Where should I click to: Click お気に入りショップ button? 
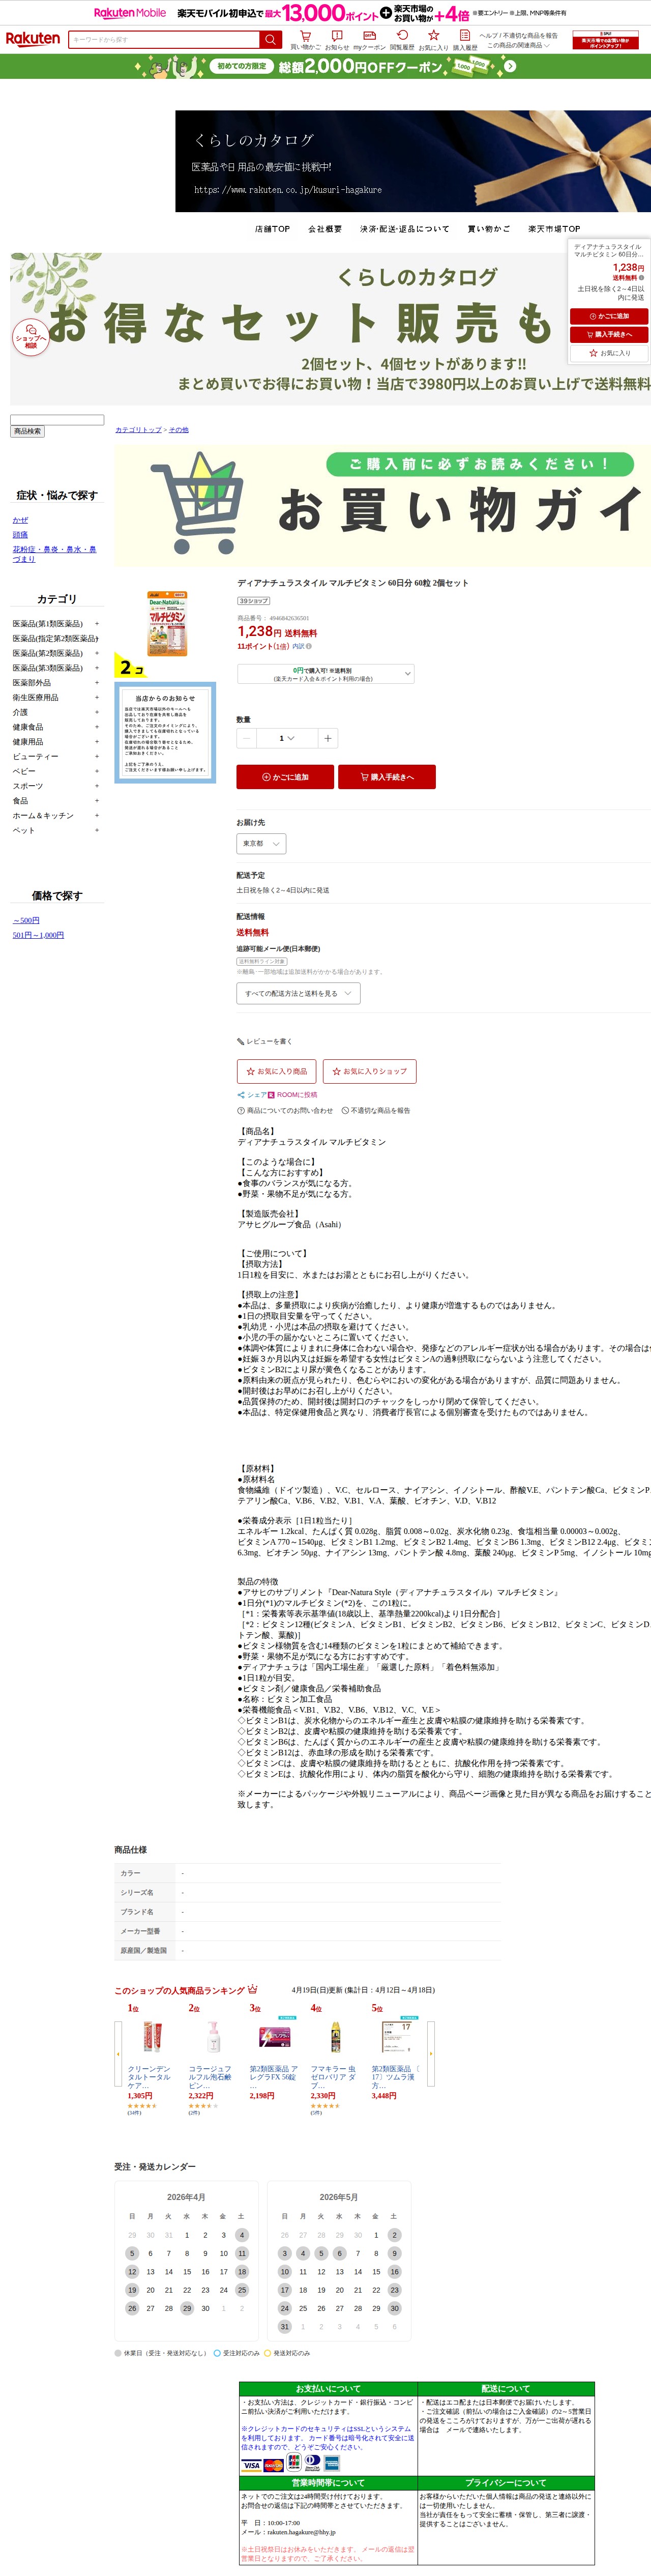pyautogui.click(x=369, y=1071)
